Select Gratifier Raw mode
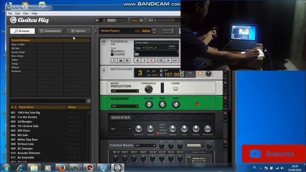 [x=161, y=128]
